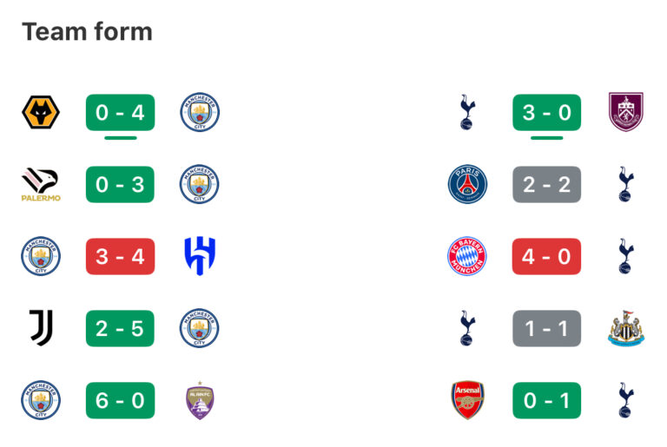Click the Paris Saint-Germain logo

[467, 185]
